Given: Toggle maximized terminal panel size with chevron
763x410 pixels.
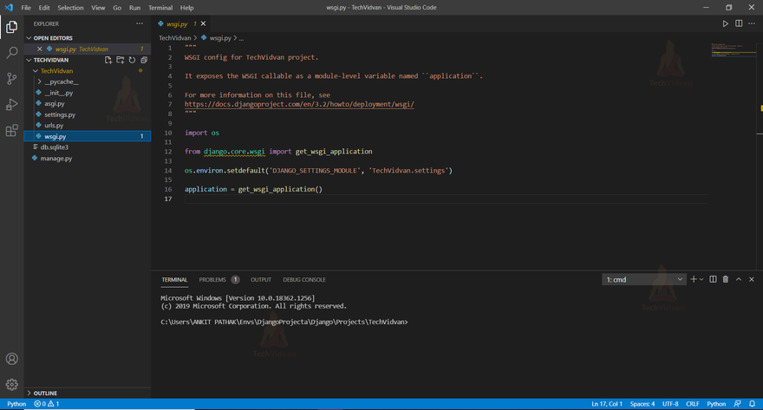Looking at the screenshot, I should pos(739,279).
